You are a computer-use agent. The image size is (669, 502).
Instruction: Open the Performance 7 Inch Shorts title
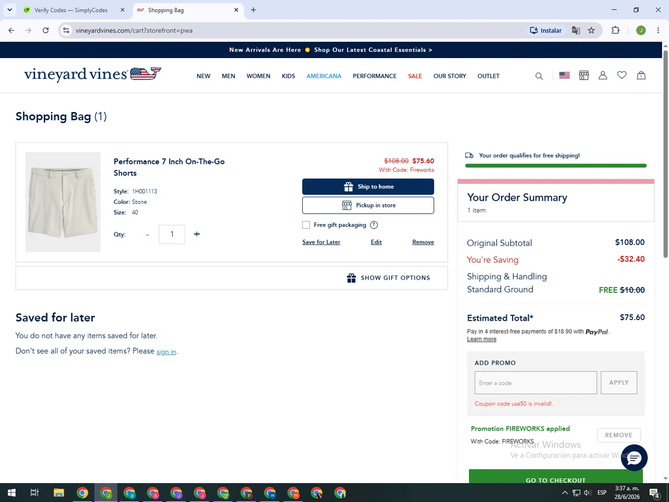(x=169, y=167)
